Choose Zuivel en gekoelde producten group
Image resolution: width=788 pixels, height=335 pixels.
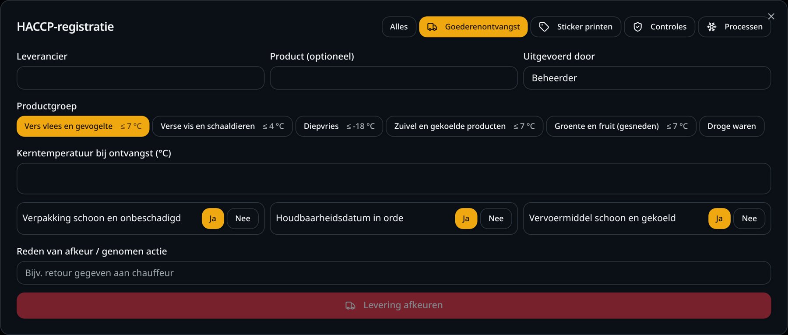464,126
